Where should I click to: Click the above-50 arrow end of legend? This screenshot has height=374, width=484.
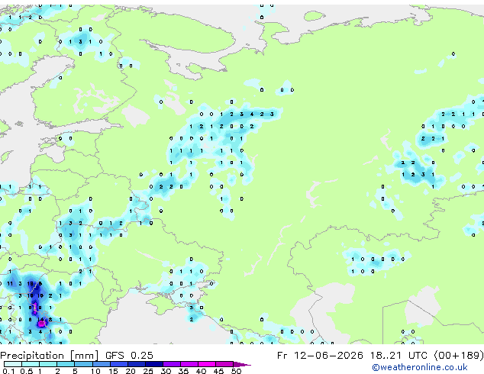tap(242, 364)
